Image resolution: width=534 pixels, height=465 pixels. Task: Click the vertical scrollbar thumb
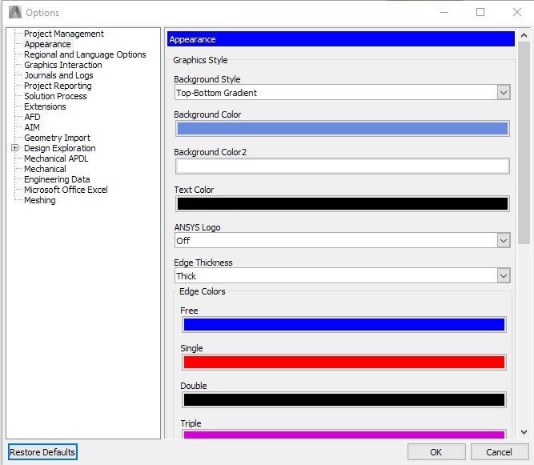524,142
